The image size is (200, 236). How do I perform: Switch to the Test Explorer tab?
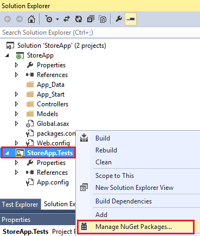click(x=20, y=205)
